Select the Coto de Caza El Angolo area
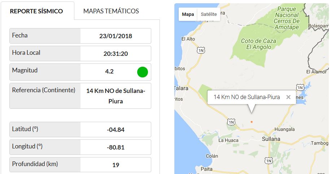 click(x=258, y=44)
